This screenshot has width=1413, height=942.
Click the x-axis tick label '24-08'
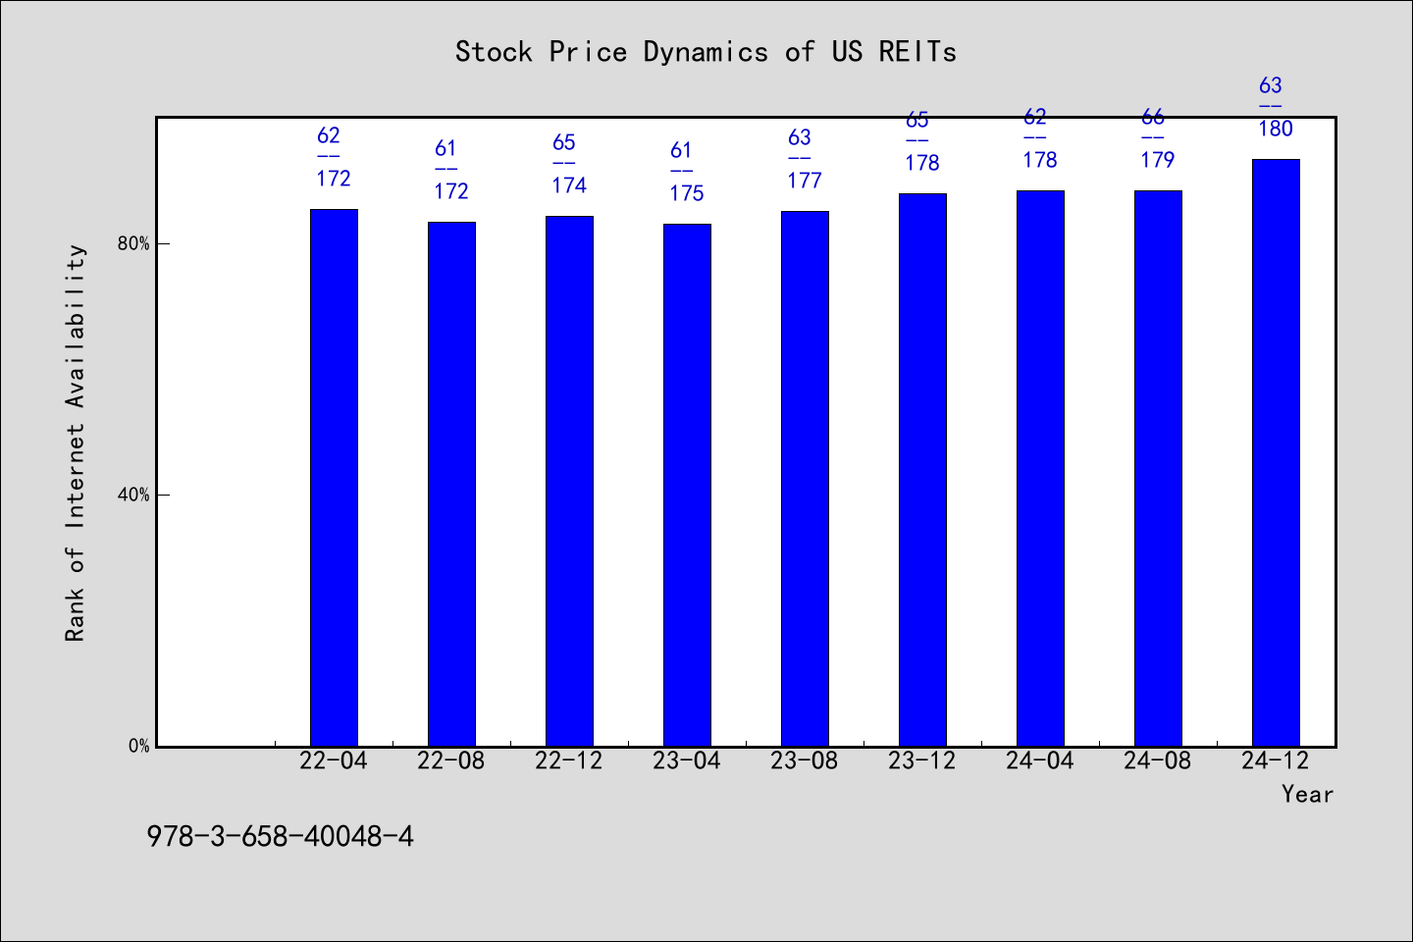tap(1158, 760)
